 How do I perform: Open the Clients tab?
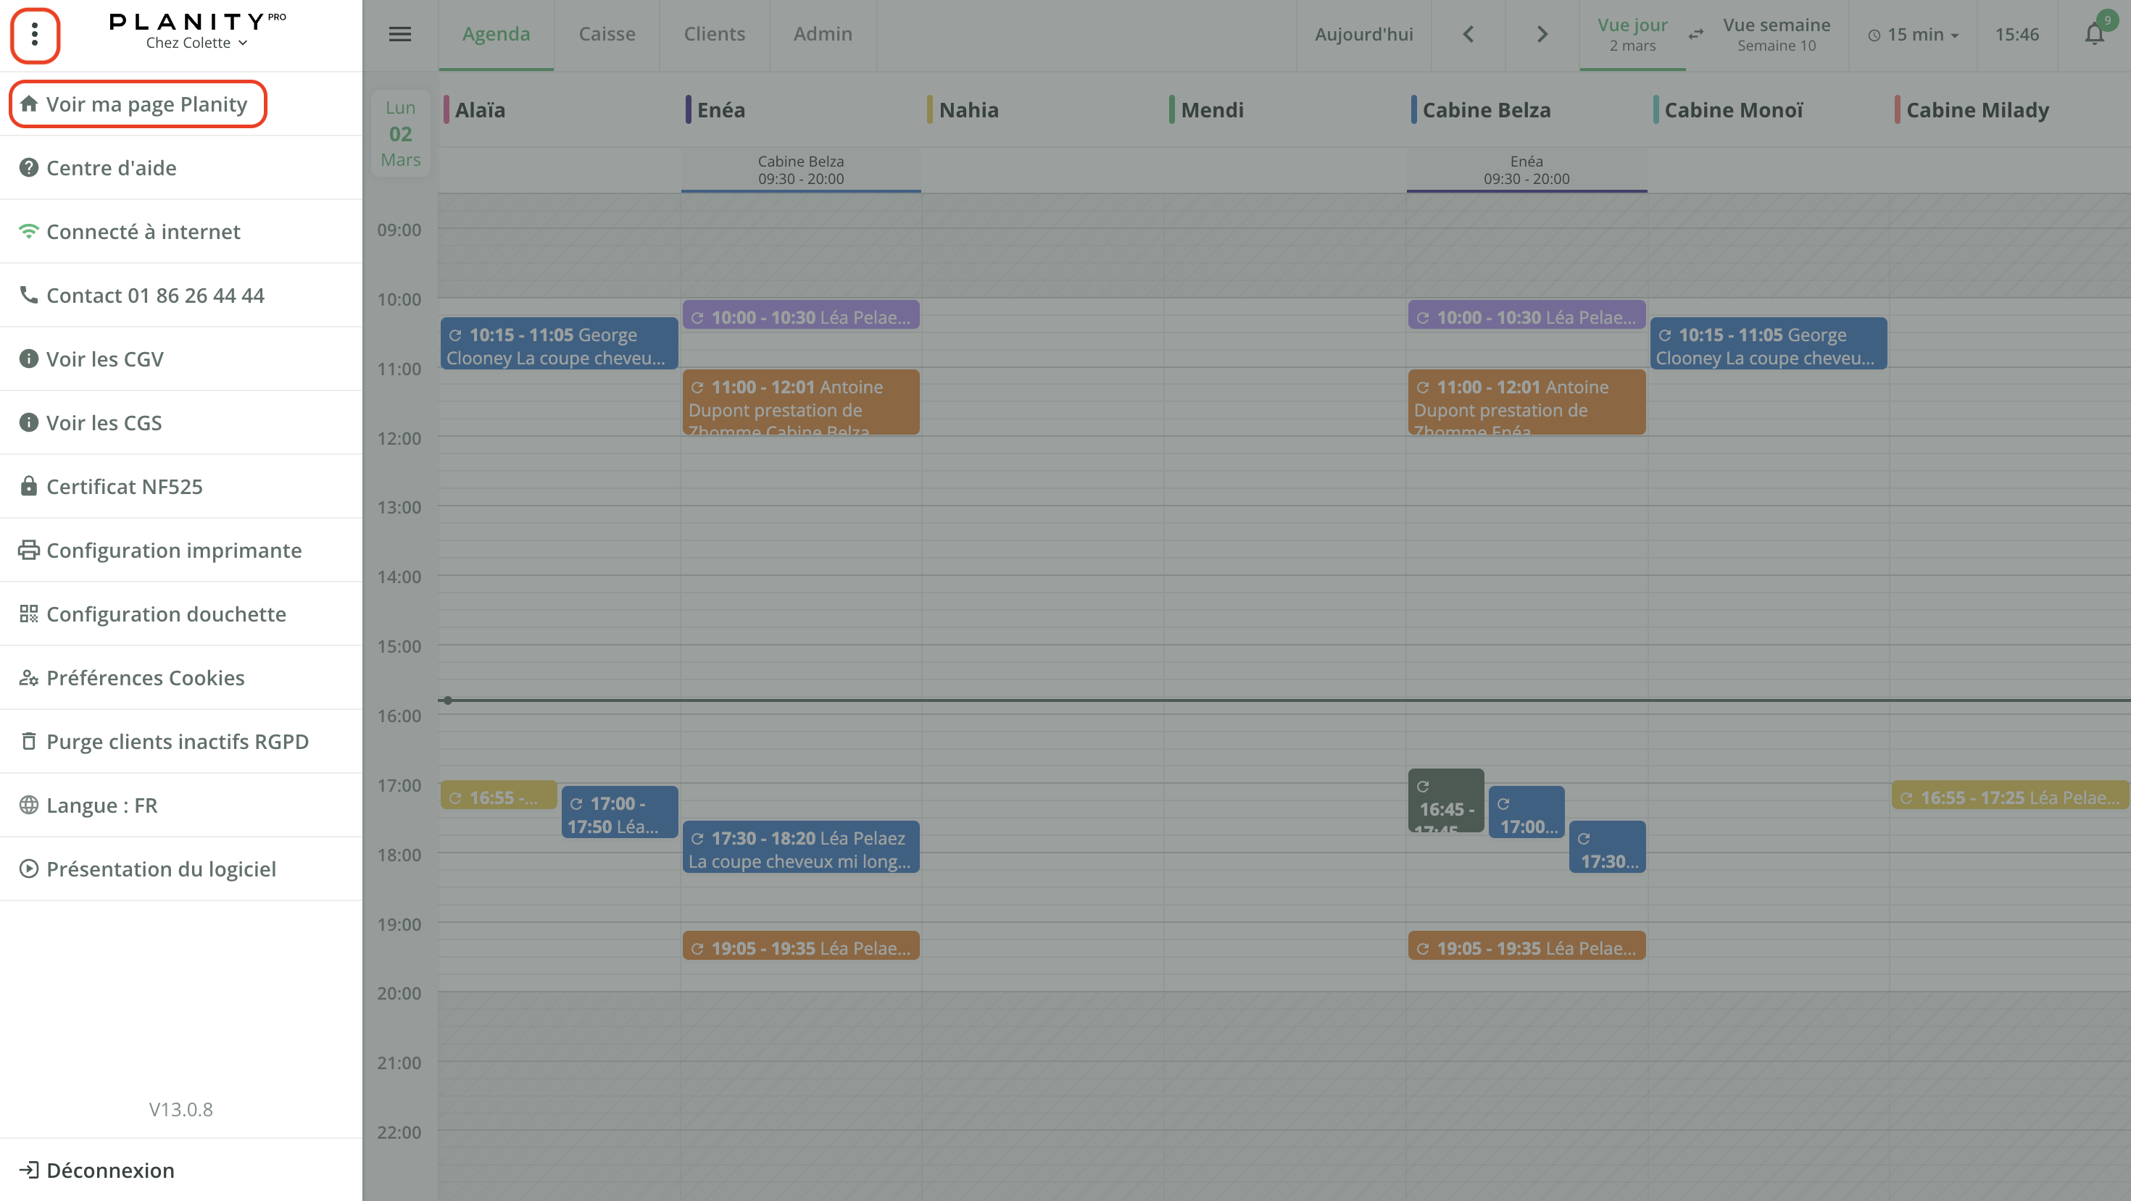[714, 35]
